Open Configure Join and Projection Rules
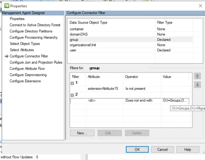This screenshot has height=160, width=205. pos(36,62)
